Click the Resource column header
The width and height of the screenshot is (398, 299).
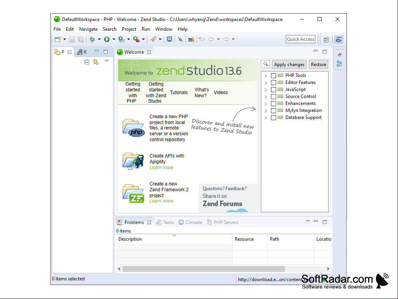250,239
